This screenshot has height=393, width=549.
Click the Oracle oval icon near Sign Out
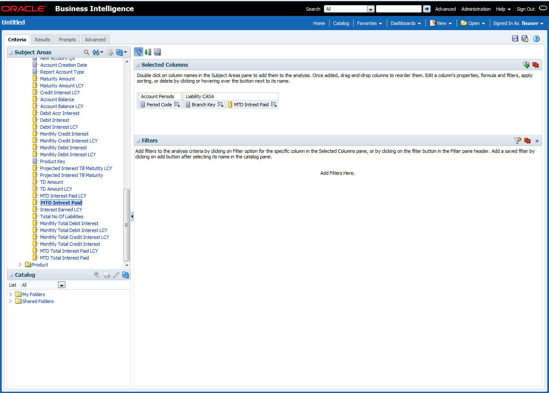click(x=543, y=8)
